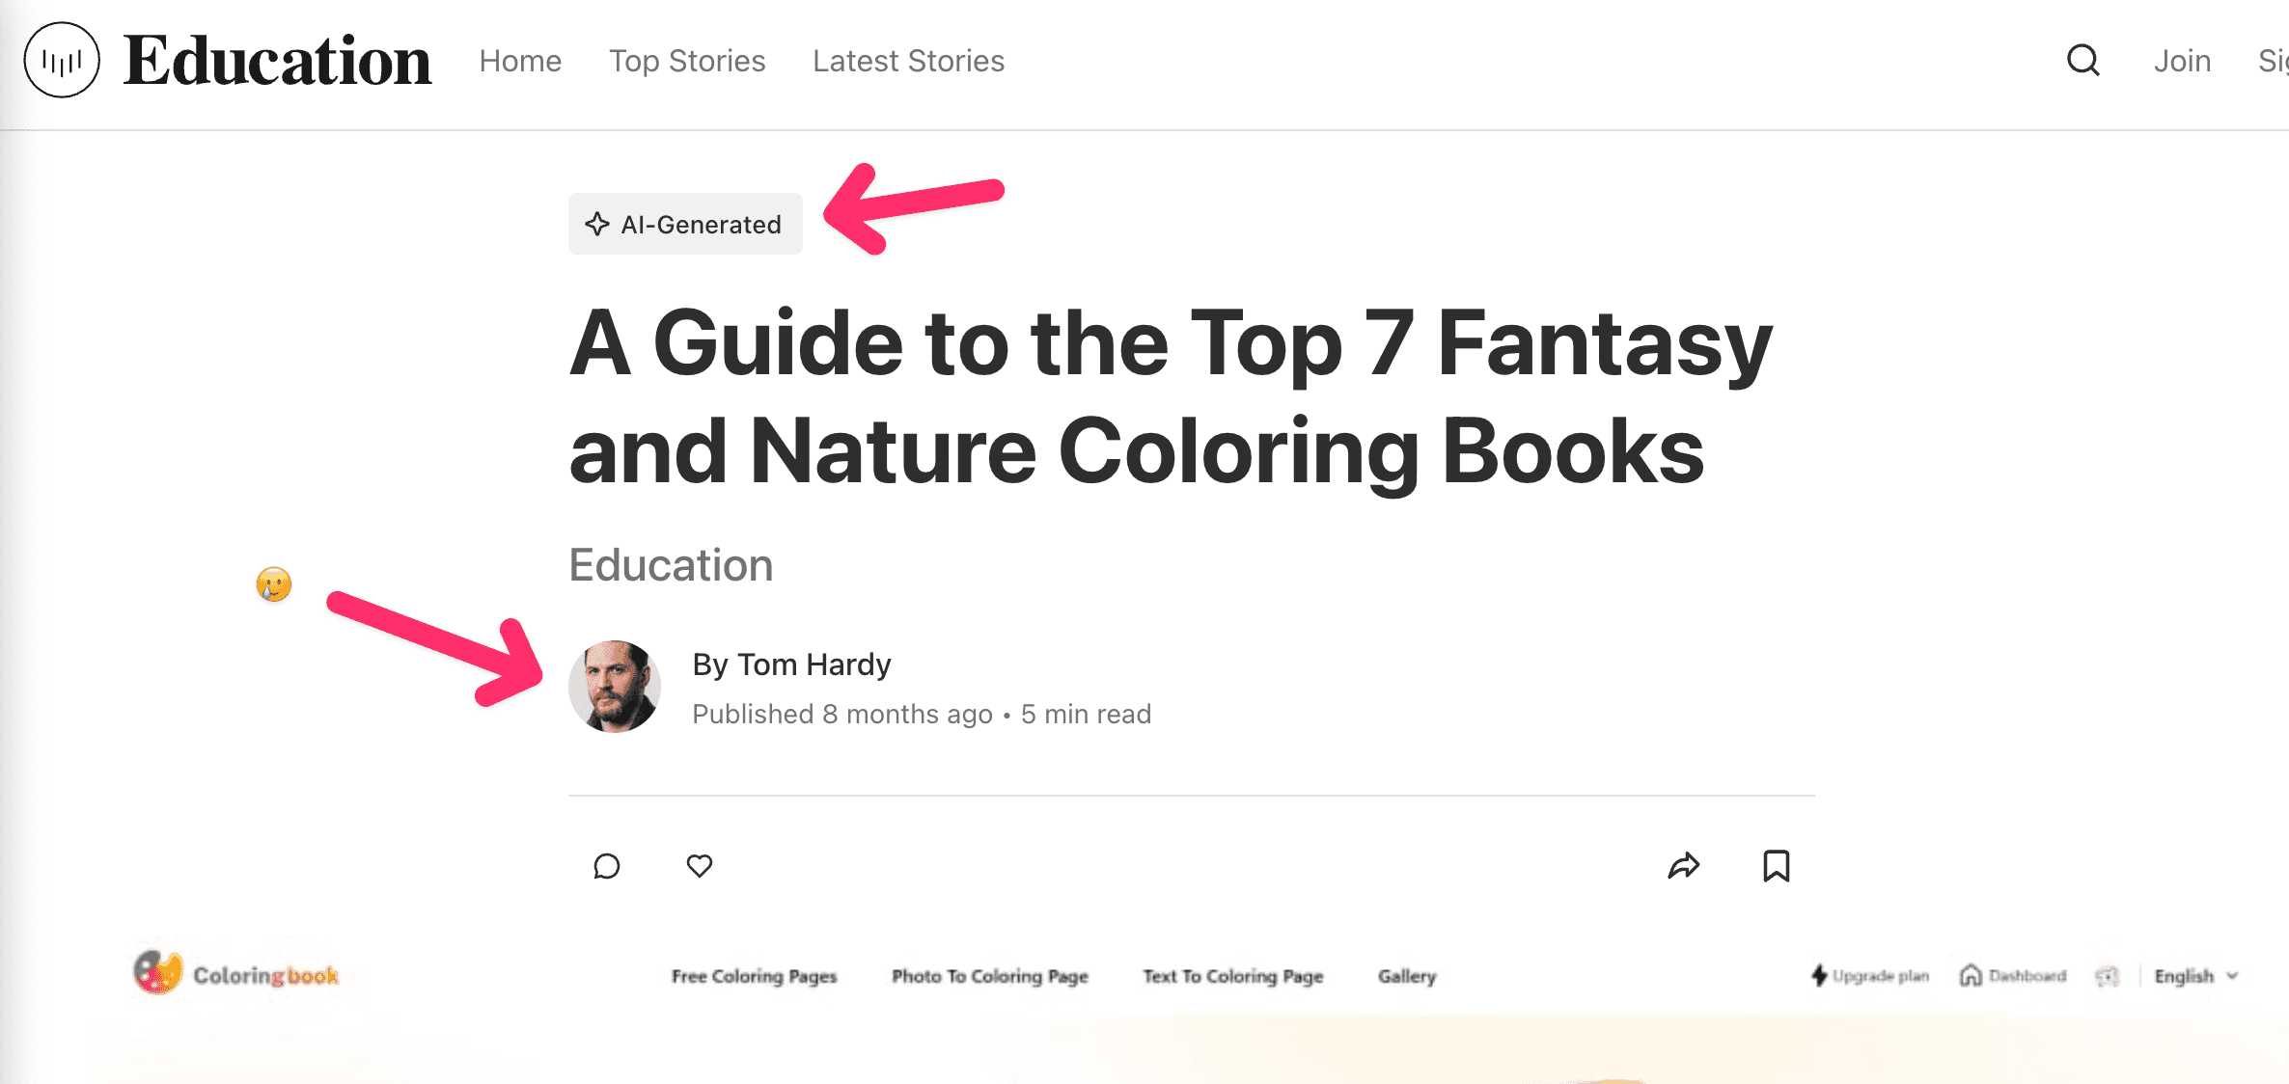Image resolution: width=2289 pixels, height=1084 pixels.
Task: Select the AI-Generated badge
Action: point(685,224)
